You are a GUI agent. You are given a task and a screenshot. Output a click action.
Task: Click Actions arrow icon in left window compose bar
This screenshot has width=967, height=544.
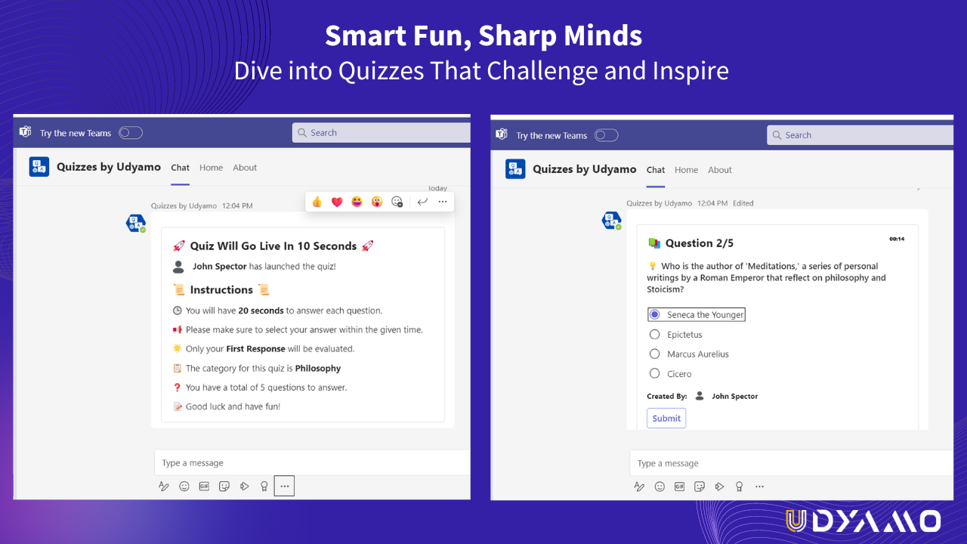[244, 487]
